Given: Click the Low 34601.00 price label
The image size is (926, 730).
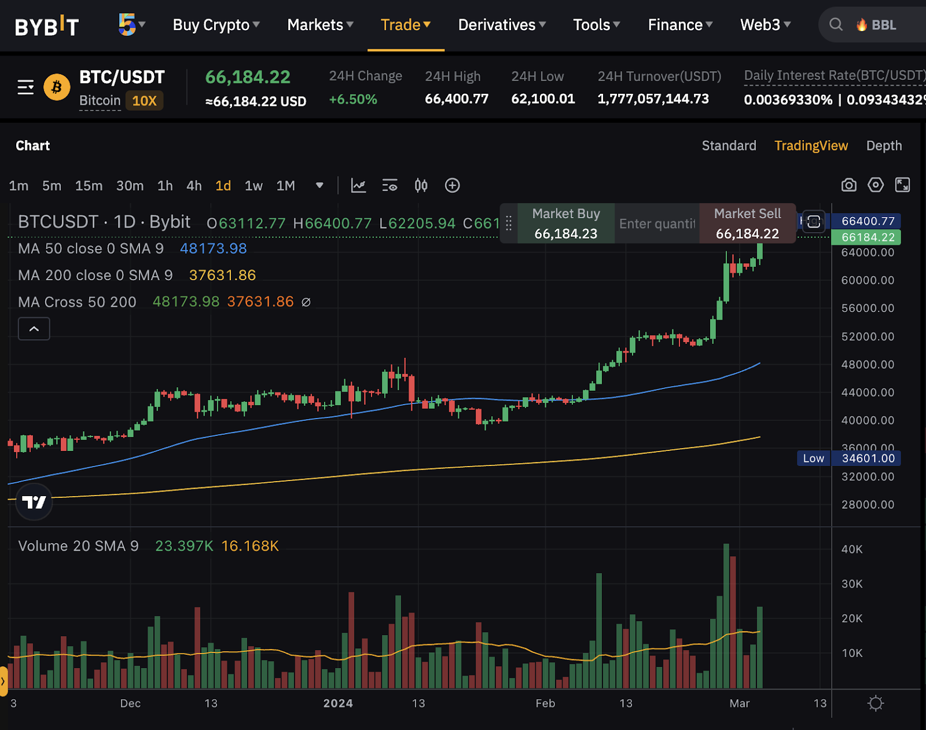Looking at the screenshot, I should click(x=848, y=458).
